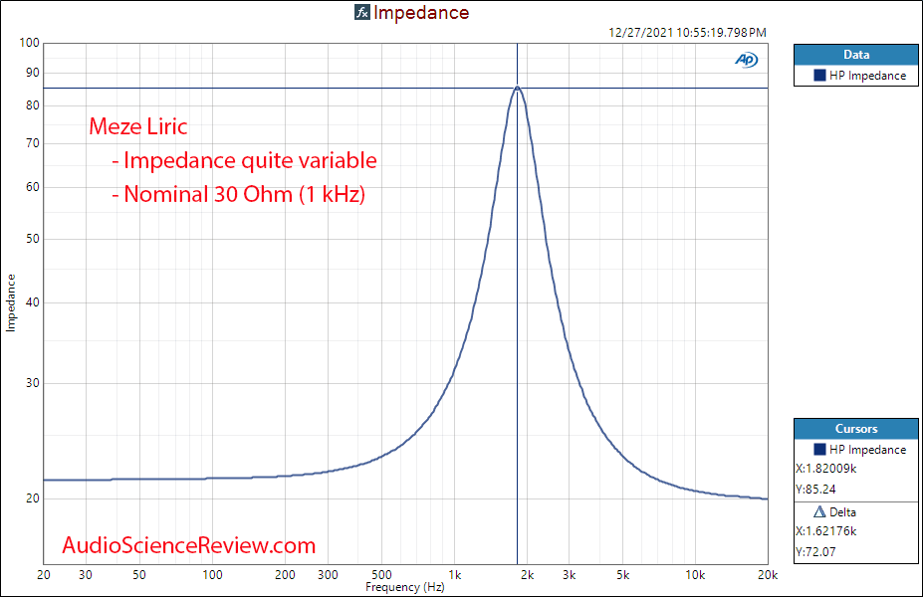Click the "50" label on the impedance axis

[33, 239]
